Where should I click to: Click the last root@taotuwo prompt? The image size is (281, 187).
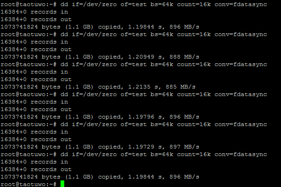[x=29, y=184]
